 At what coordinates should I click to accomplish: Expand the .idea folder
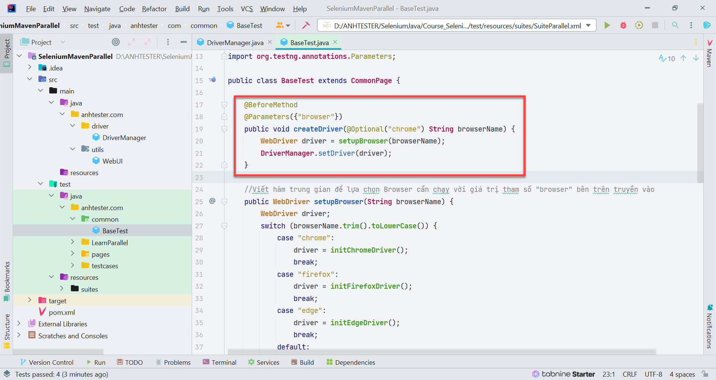(x=29, y=67)
